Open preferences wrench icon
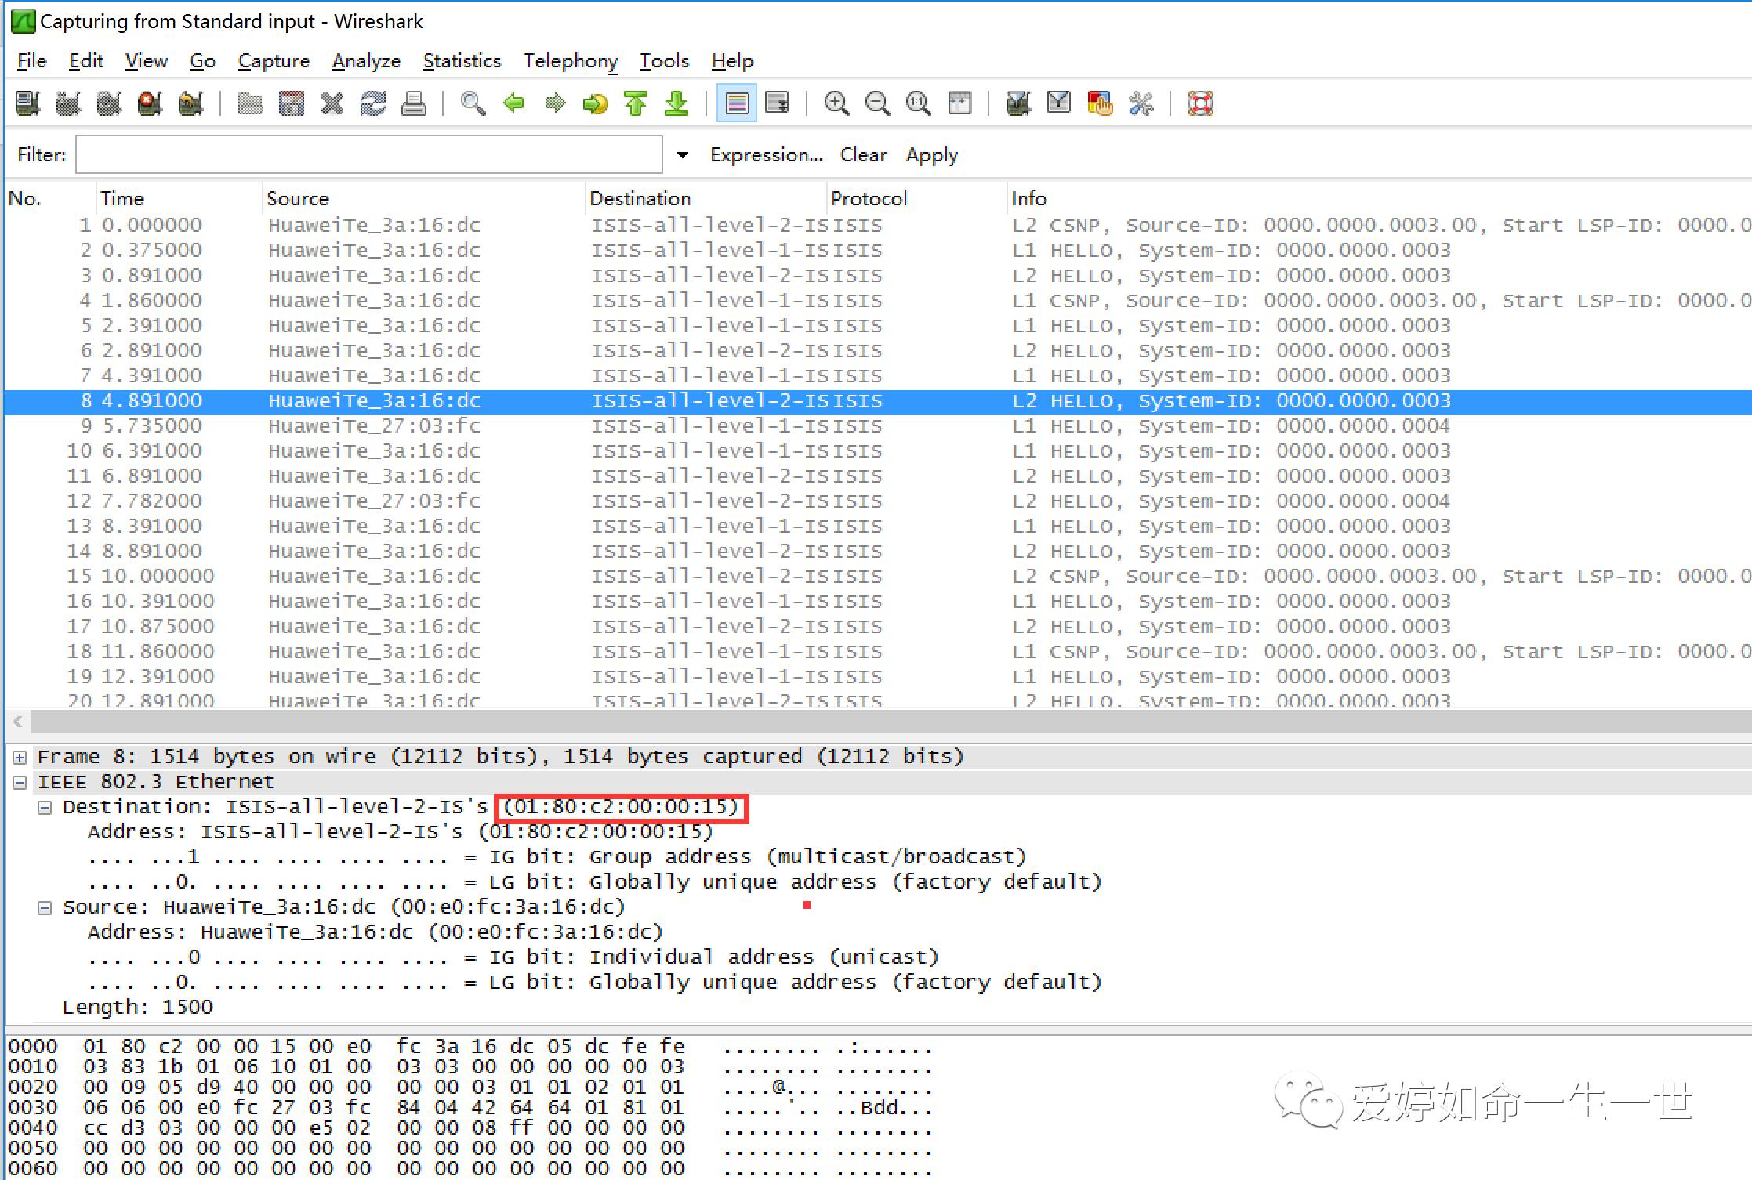 (x=1141, y=103)
